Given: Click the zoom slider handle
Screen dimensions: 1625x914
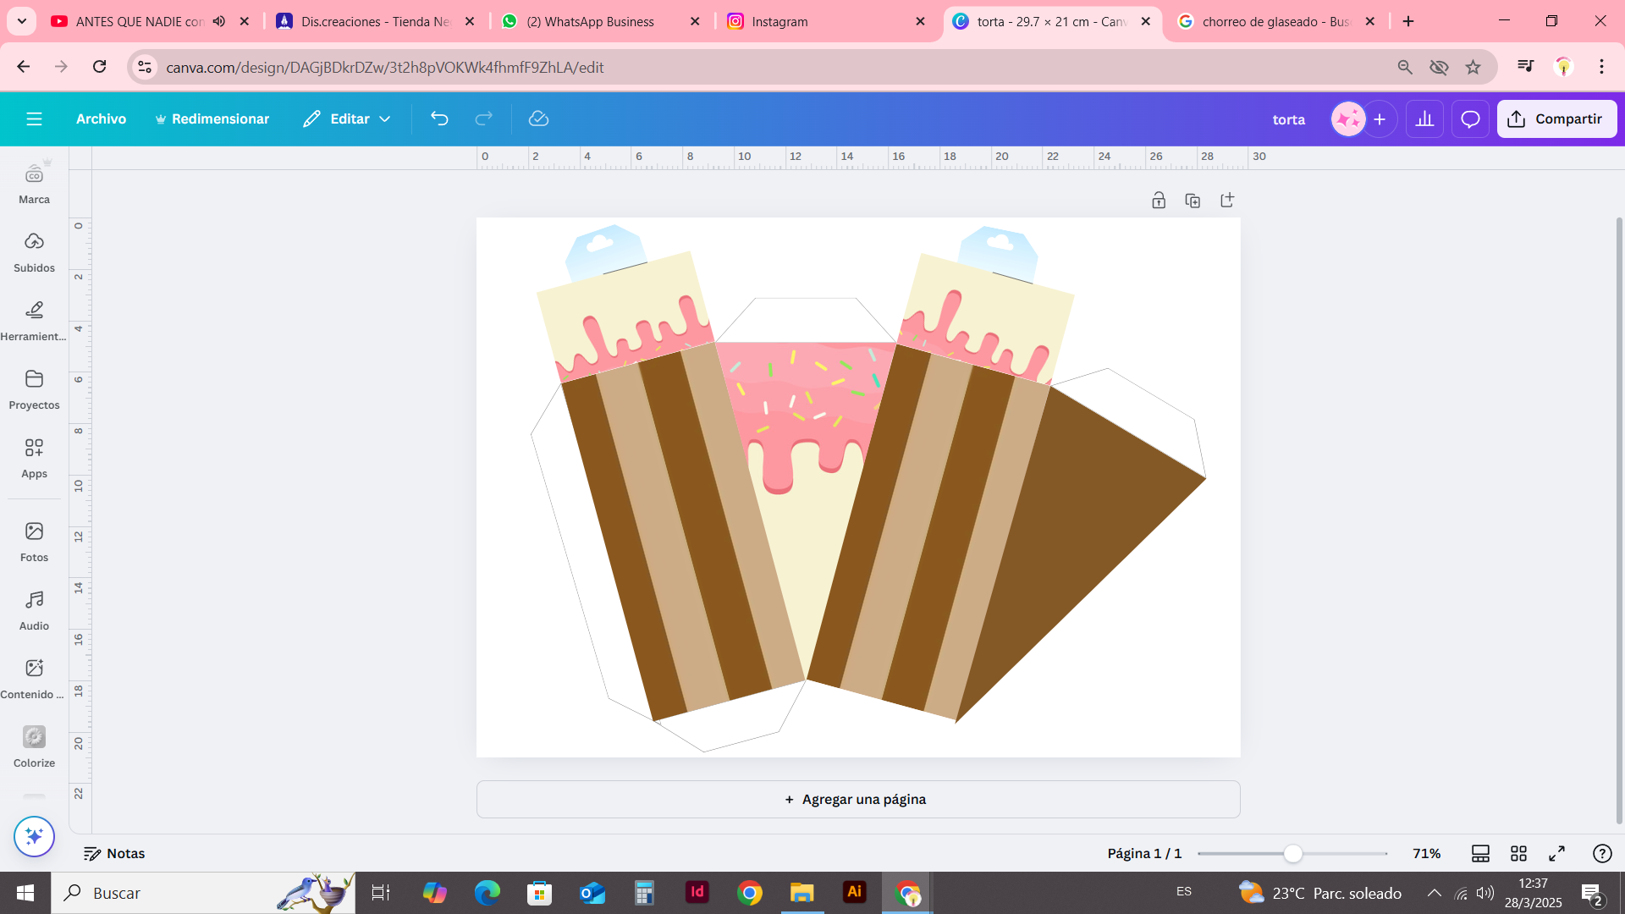Looking at the screenshot, I should [1292, 853].
